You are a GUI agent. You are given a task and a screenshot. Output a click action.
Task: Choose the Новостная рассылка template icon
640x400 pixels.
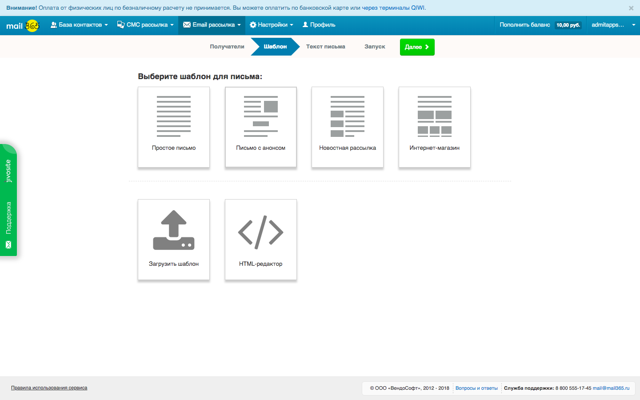point(348,116)
